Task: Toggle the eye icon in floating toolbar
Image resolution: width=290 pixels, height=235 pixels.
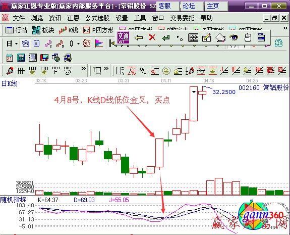Action: pos(234,37)
